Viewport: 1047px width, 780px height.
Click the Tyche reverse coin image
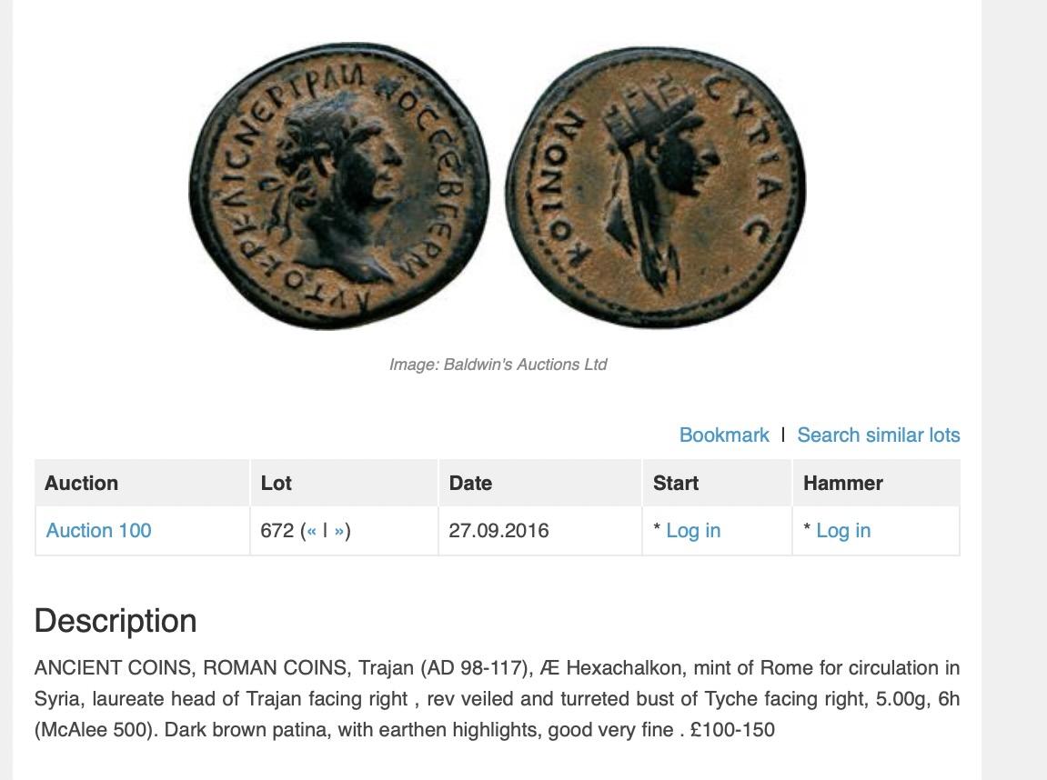[656, 186]
